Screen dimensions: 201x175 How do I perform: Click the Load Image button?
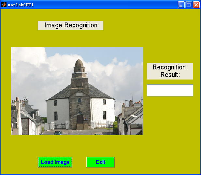point(55,162)
